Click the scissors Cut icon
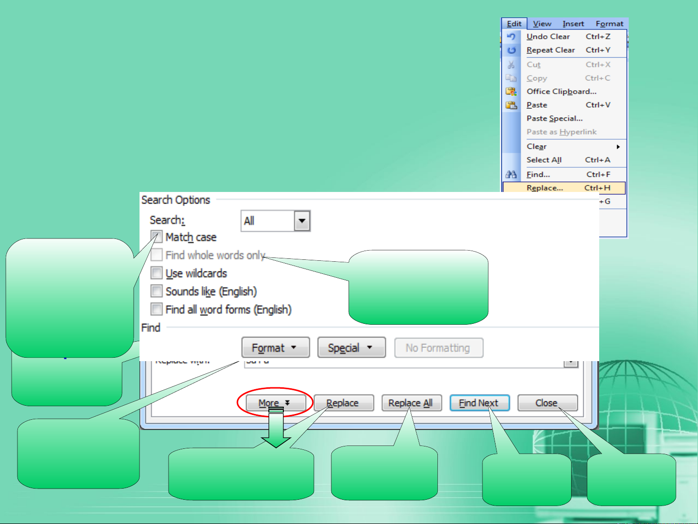This screenshot has height=524, width=698. coord(511,64)
